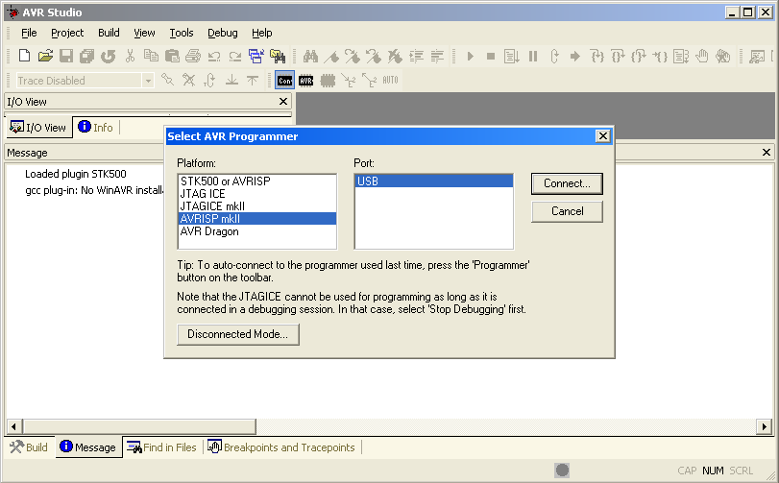Click the New File toolbar icon
779x483 pixels.
click(x=24, y=56)
